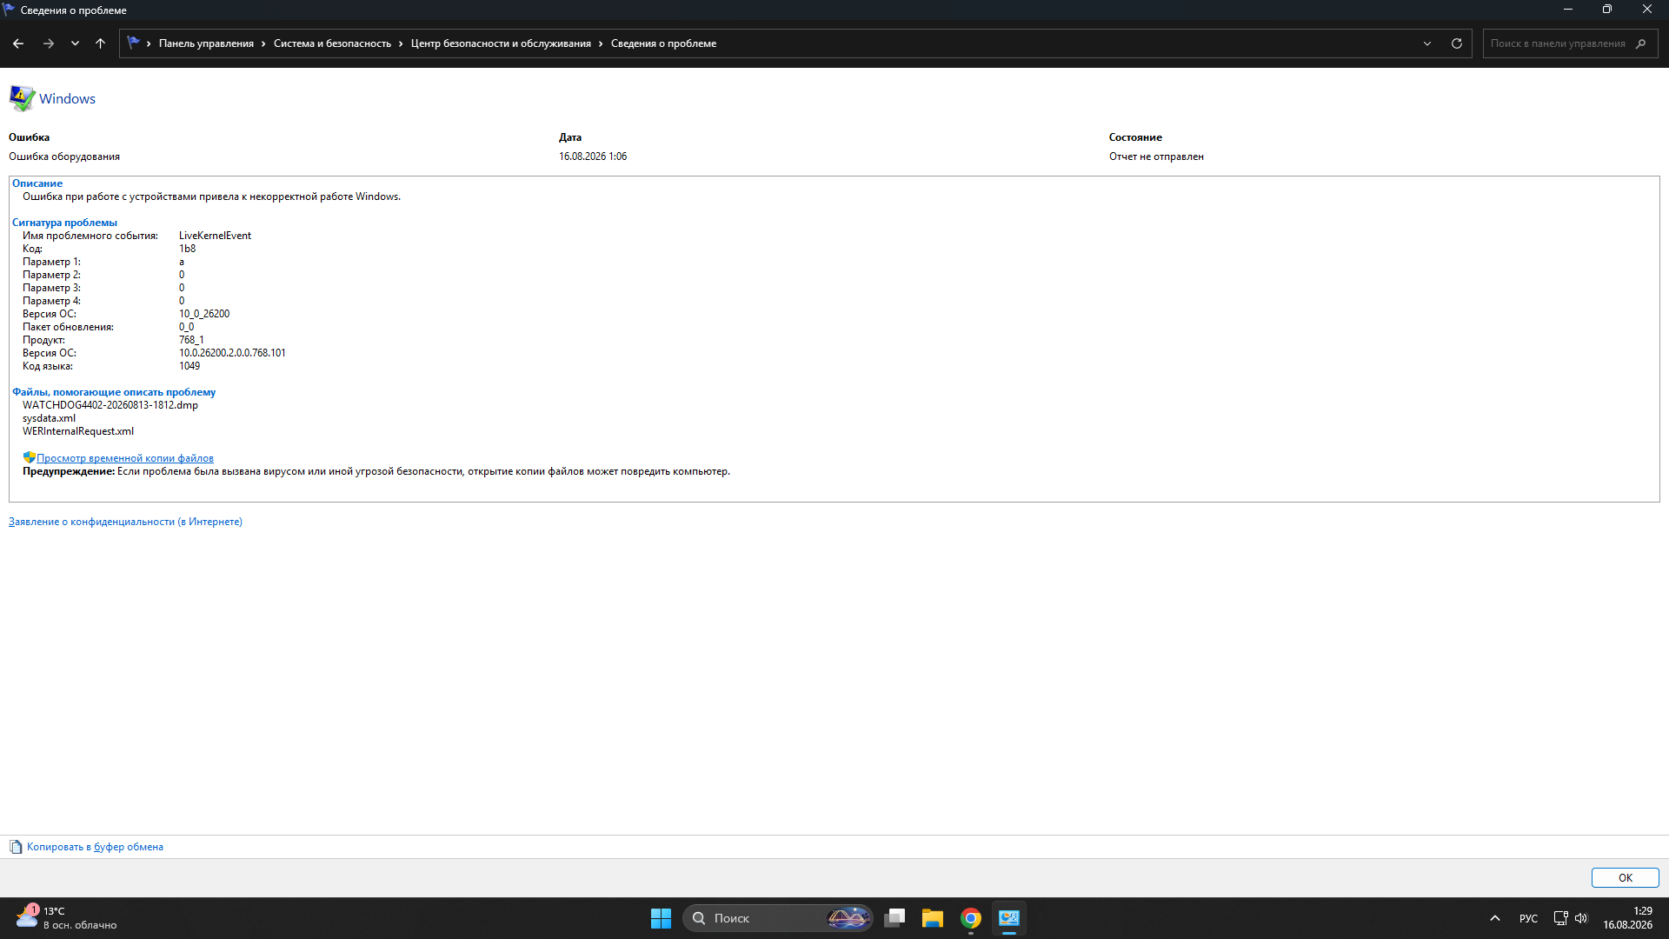Image resolution: width=1669 pixels, height=939 pixels.
Task: Click Копировать в буфер обмена link
Action: [95, 847]
